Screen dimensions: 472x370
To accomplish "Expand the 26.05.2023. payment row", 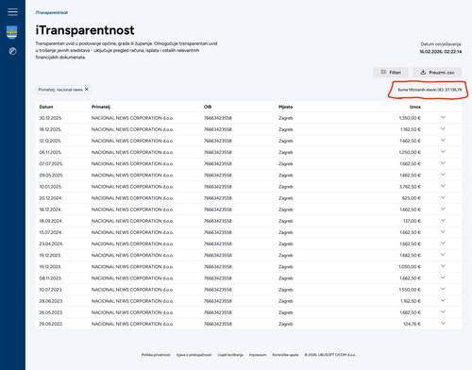I will click(x=443, y=311).
